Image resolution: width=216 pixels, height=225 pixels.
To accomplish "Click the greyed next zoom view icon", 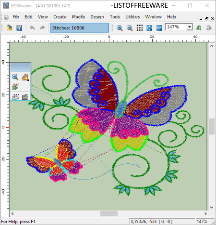I will 209,28.
